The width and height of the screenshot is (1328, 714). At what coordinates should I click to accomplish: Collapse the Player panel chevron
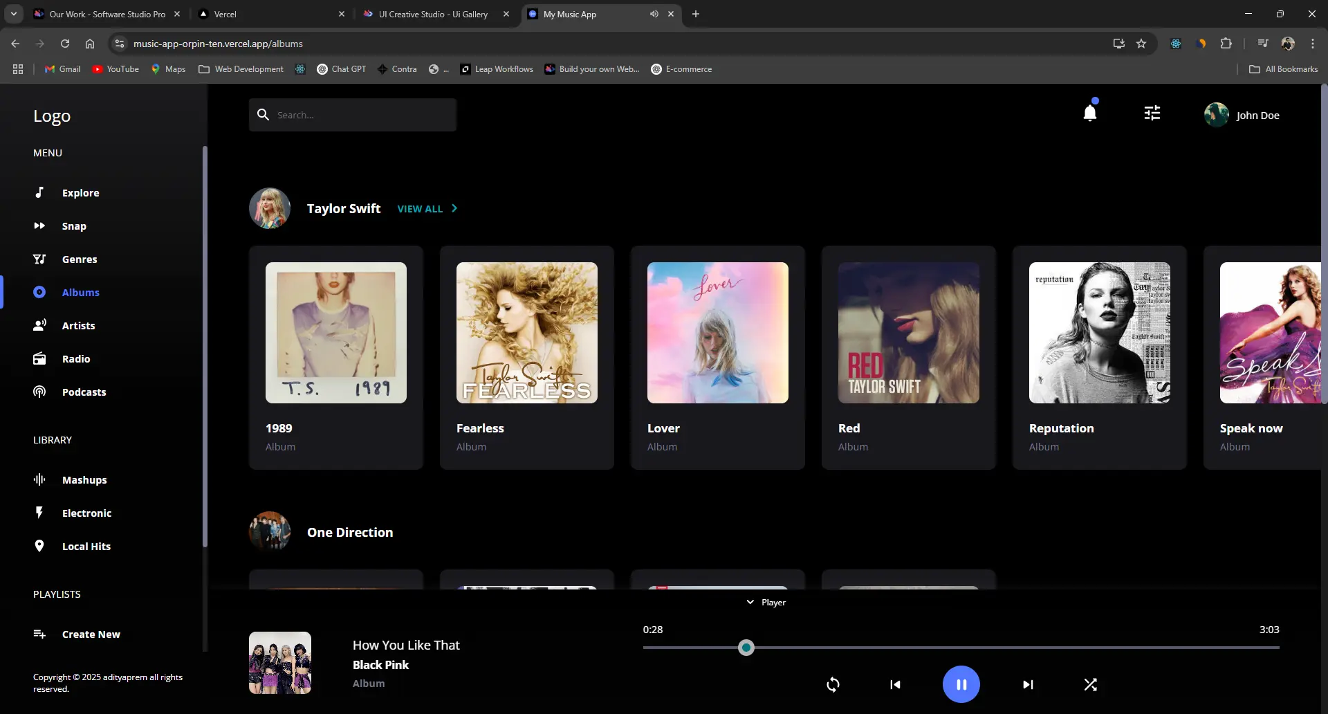tap(750, 602)
